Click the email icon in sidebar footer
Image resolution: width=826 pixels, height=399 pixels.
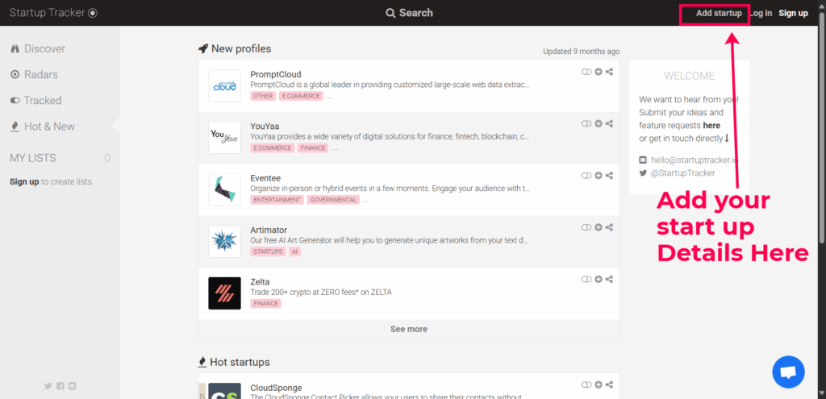tap(72, 386)
